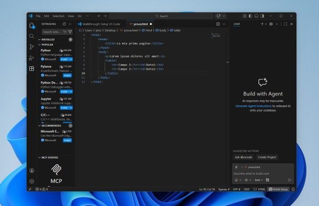This screenshot has height=206, width=319.
Task: Click the Create Project suggested action
Action: tap(267, 157)
